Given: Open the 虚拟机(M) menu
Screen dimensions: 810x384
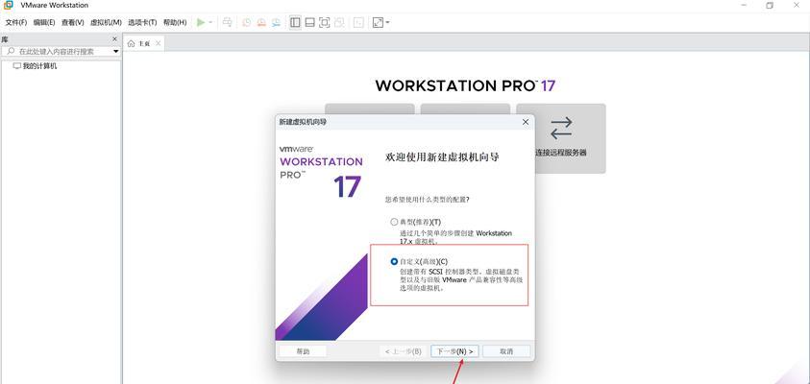Looking at the screenshot, I should (x=106, y=23).
